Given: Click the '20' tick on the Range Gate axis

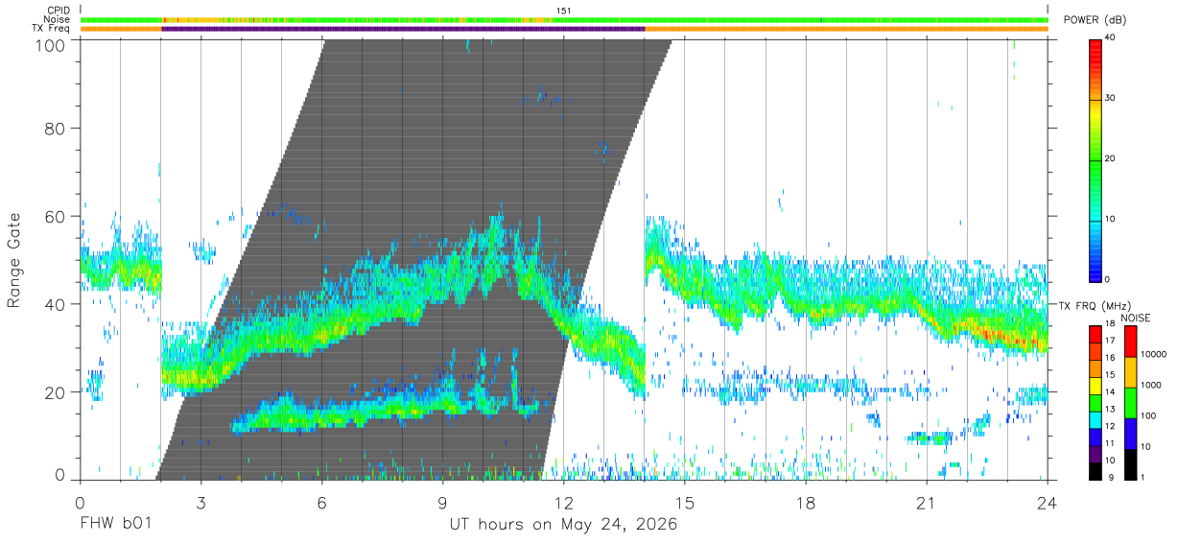Looking at the screenshot, I should [x=55, y=392].
